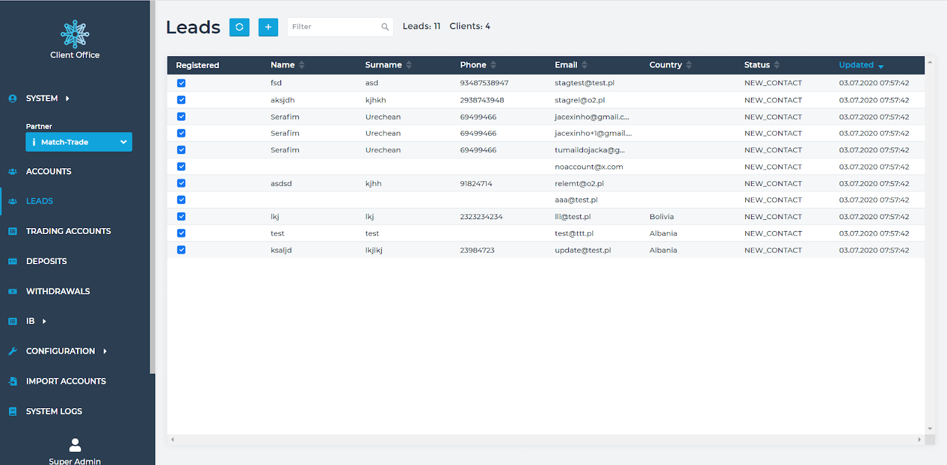Click the Registered column header
This screenshot has width=947, height=465.
(x=198, y=65)
